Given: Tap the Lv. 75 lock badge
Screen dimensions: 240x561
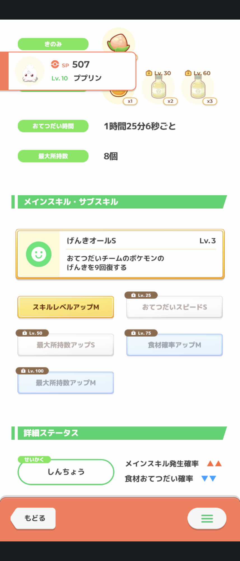Looking at the screenshot, I should [x=141, y=333].
